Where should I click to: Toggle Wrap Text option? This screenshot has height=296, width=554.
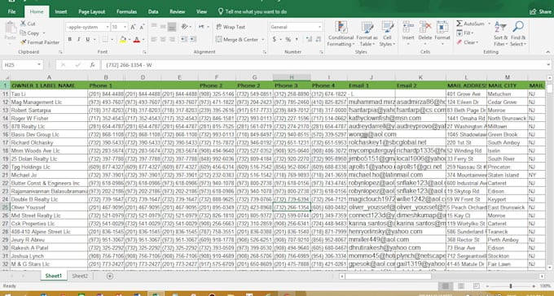coord(231,27)
